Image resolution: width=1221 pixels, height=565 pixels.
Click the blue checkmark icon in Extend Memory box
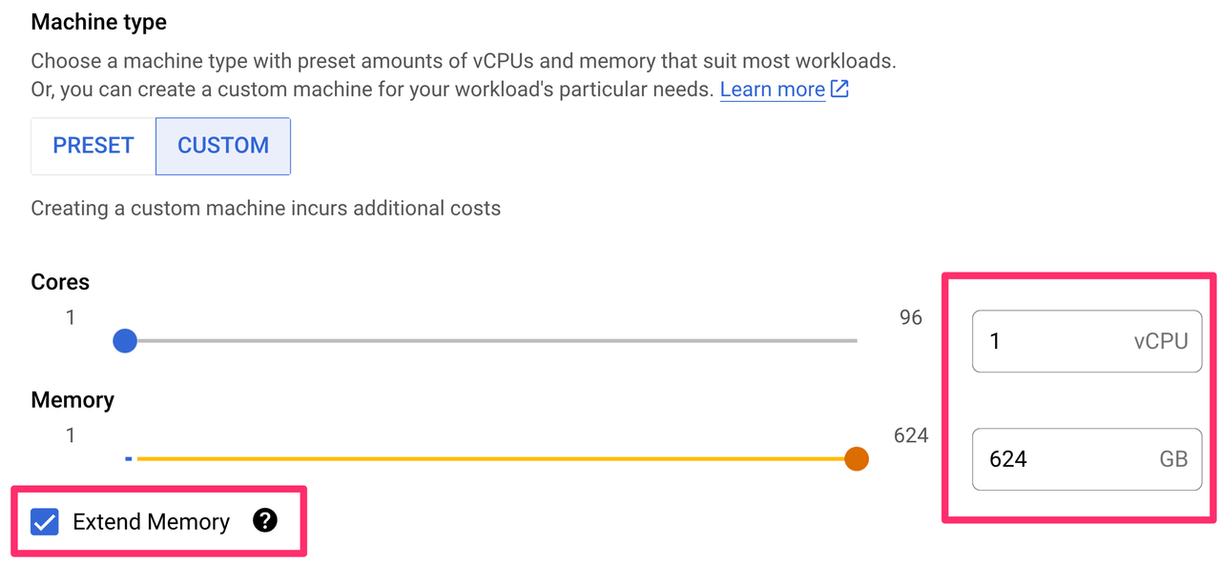(44, 521)
